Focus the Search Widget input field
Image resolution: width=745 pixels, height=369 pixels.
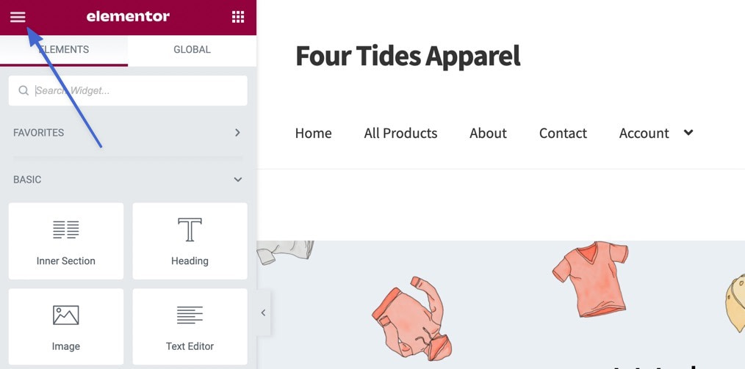[x=136, y=91]
